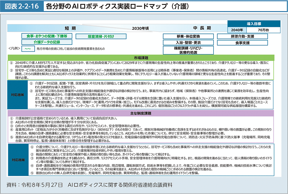The width and height of the screenshot is (288, 194).
Task: Click system issue ① about 介護報酬が公定価格
Action: click(x=64, y=119)
